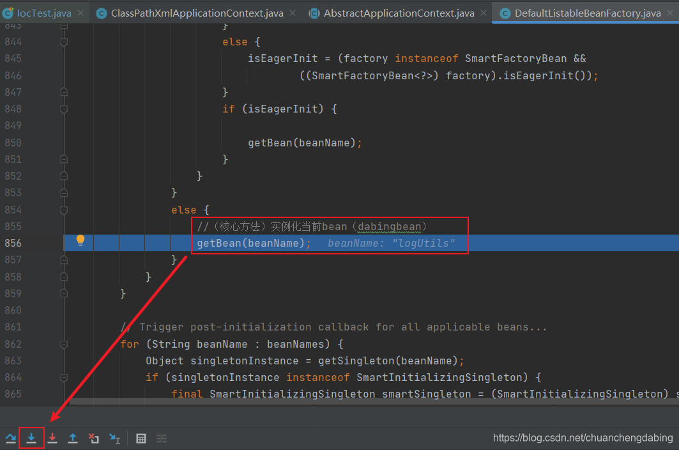Click line number 856 in the gutter
This screenshot has height=450, width=679.
tap(13, 243)
